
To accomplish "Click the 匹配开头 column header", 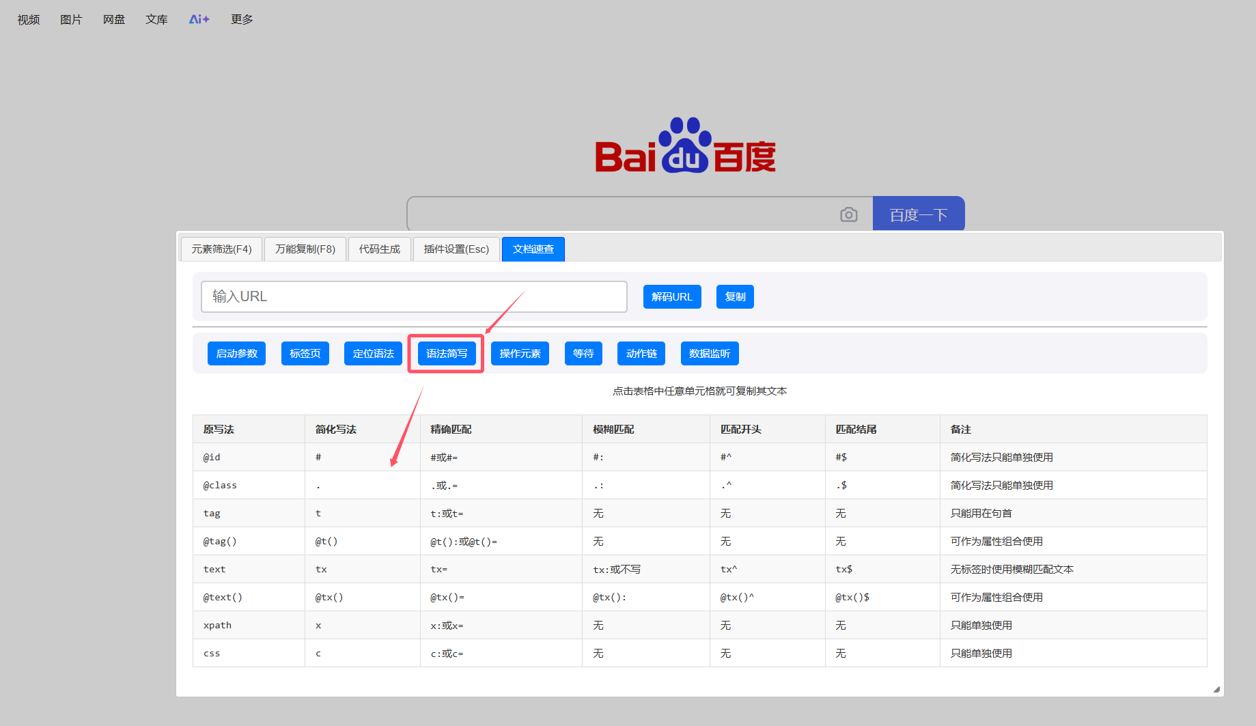I will (767, 429).
